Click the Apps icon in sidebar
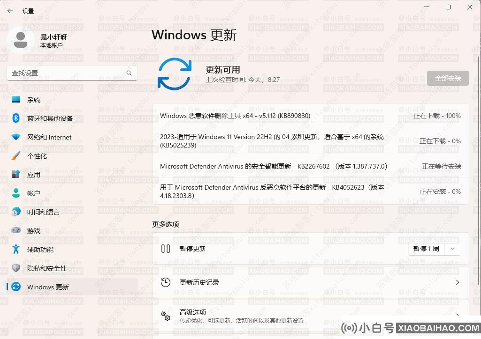This screenshot has height=339, width=481. click(16, 174)
